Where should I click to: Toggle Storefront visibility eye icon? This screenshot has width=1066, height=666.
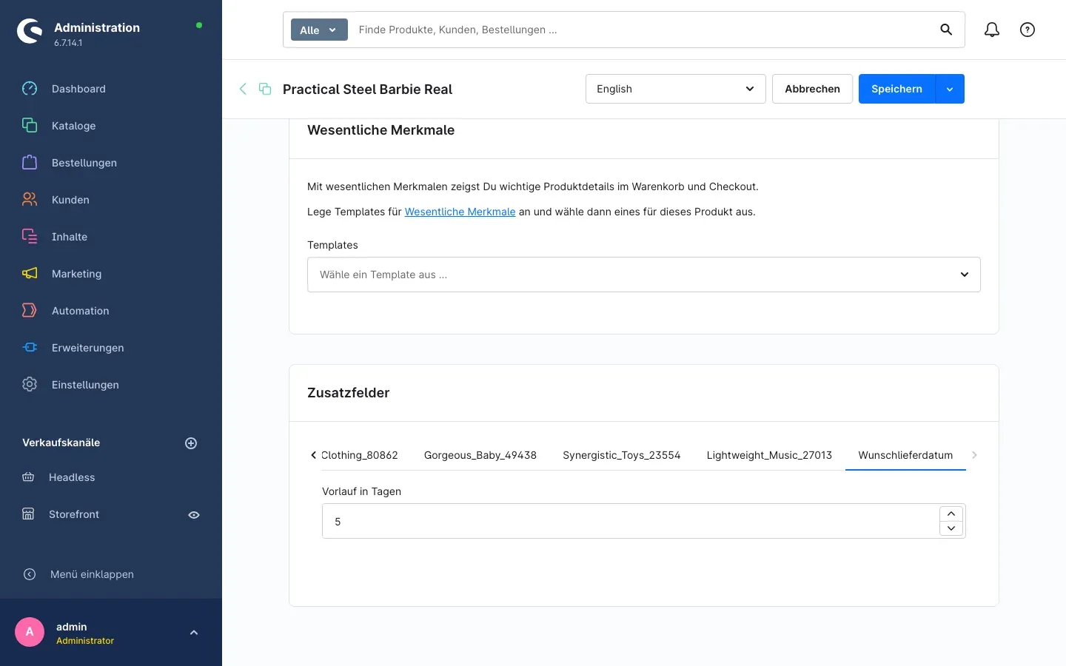pyautogui.click(x=194, y=515)
